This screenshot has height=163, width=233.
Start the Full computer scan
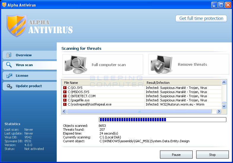point(103,65)
